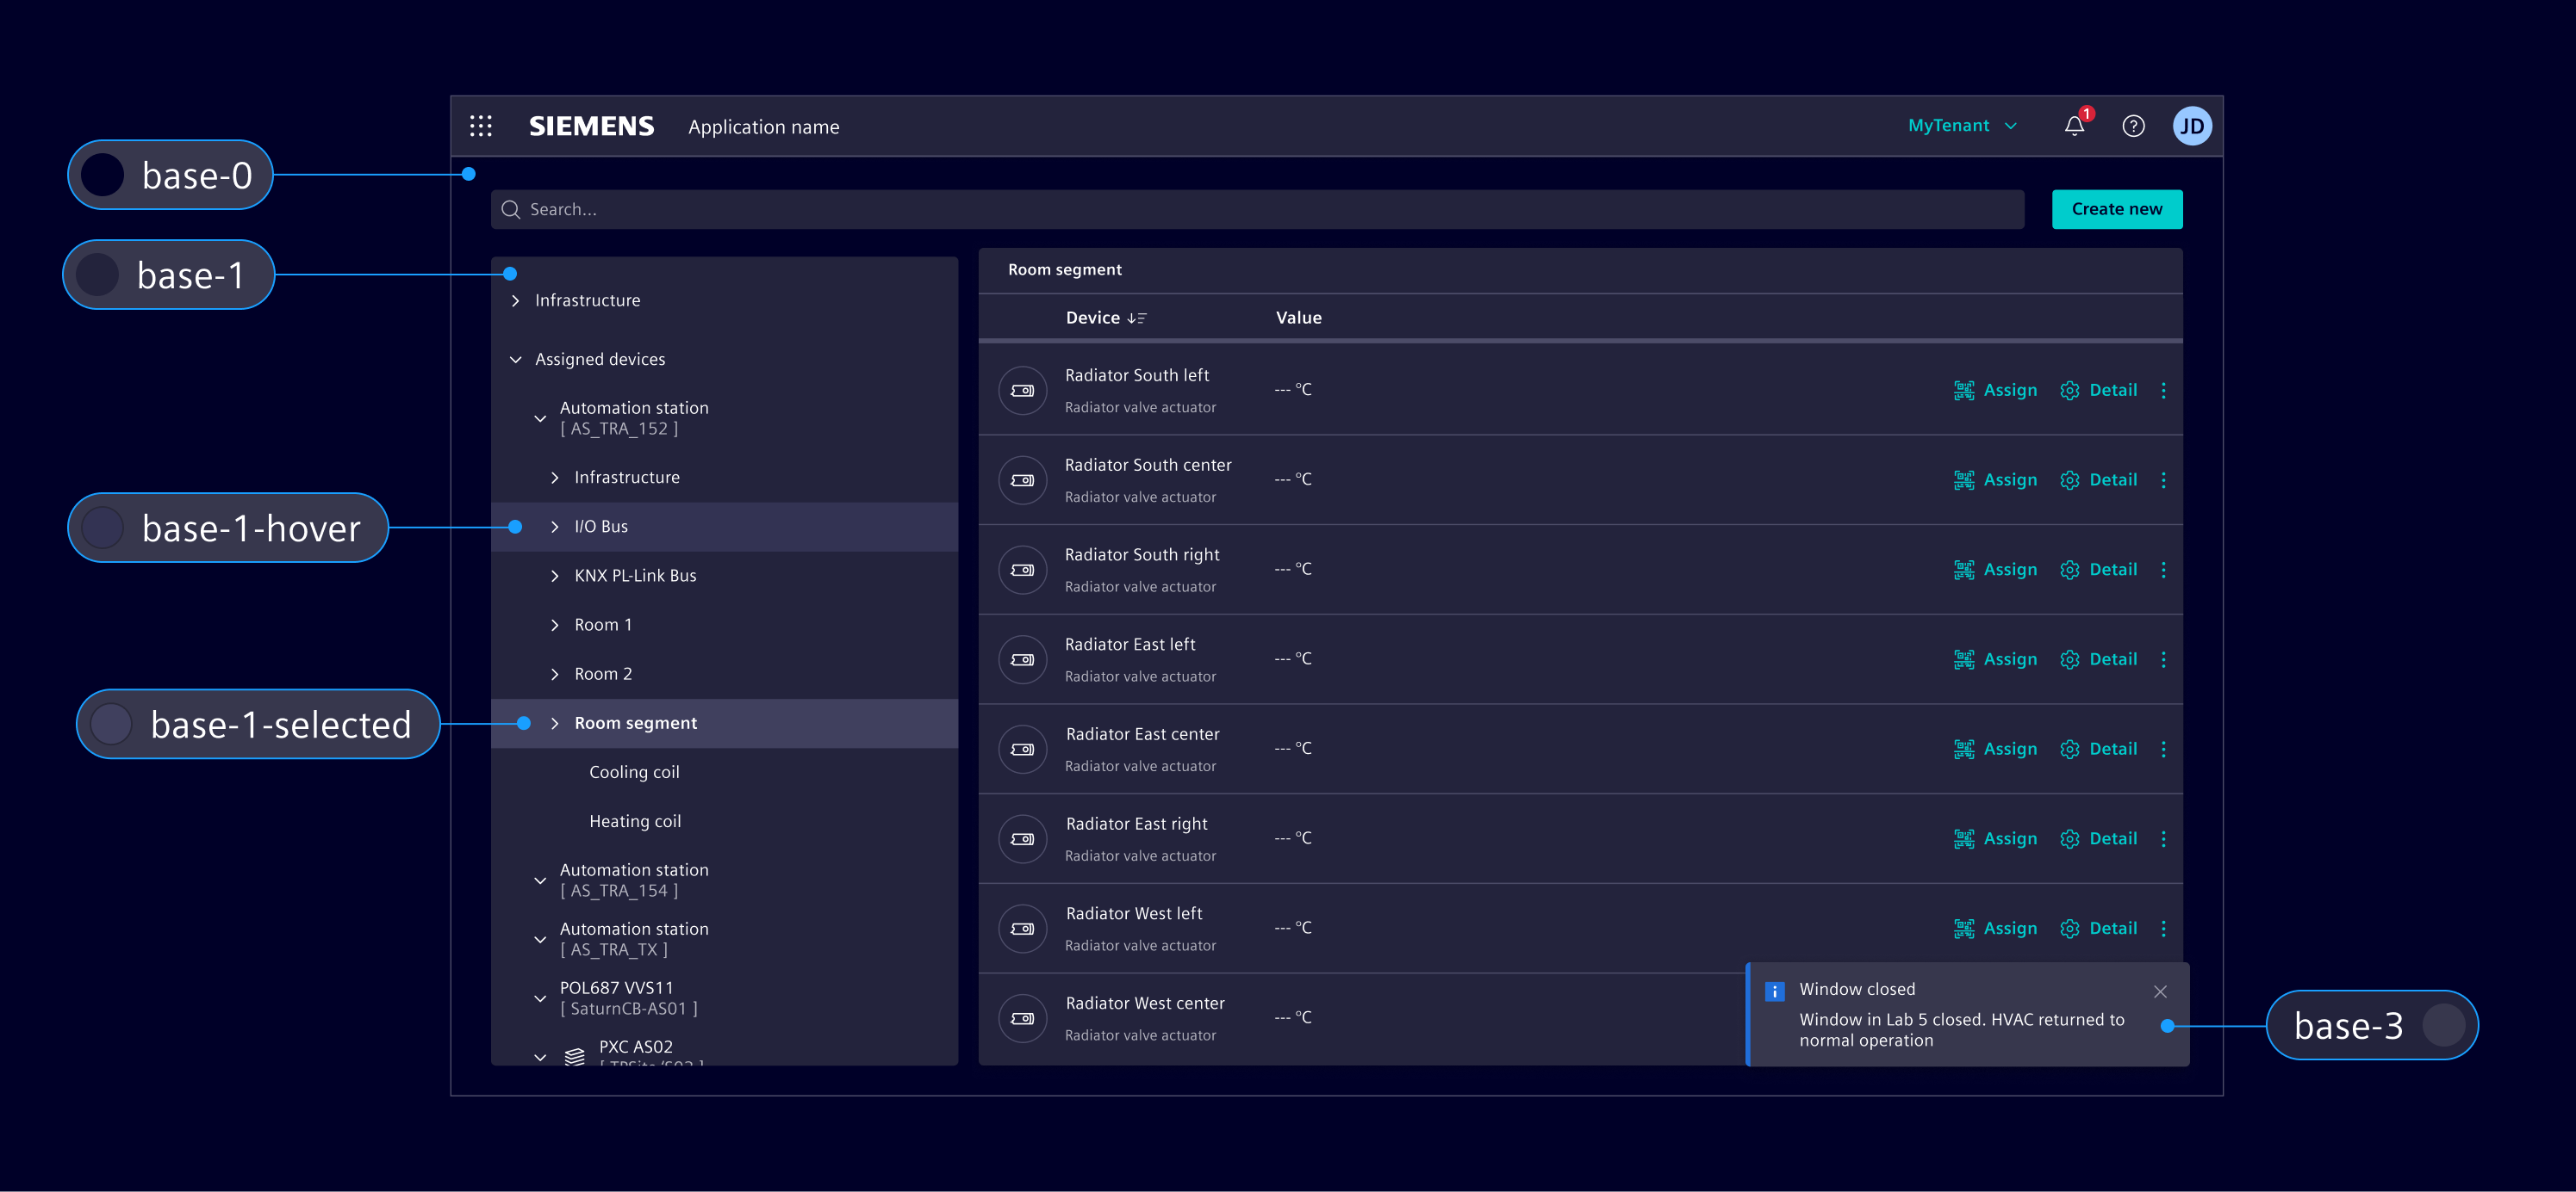Open Detail for Radiator East left
This screenshot has height=1192, width=2576.
pyautogui.click(x=2099, y=659)
